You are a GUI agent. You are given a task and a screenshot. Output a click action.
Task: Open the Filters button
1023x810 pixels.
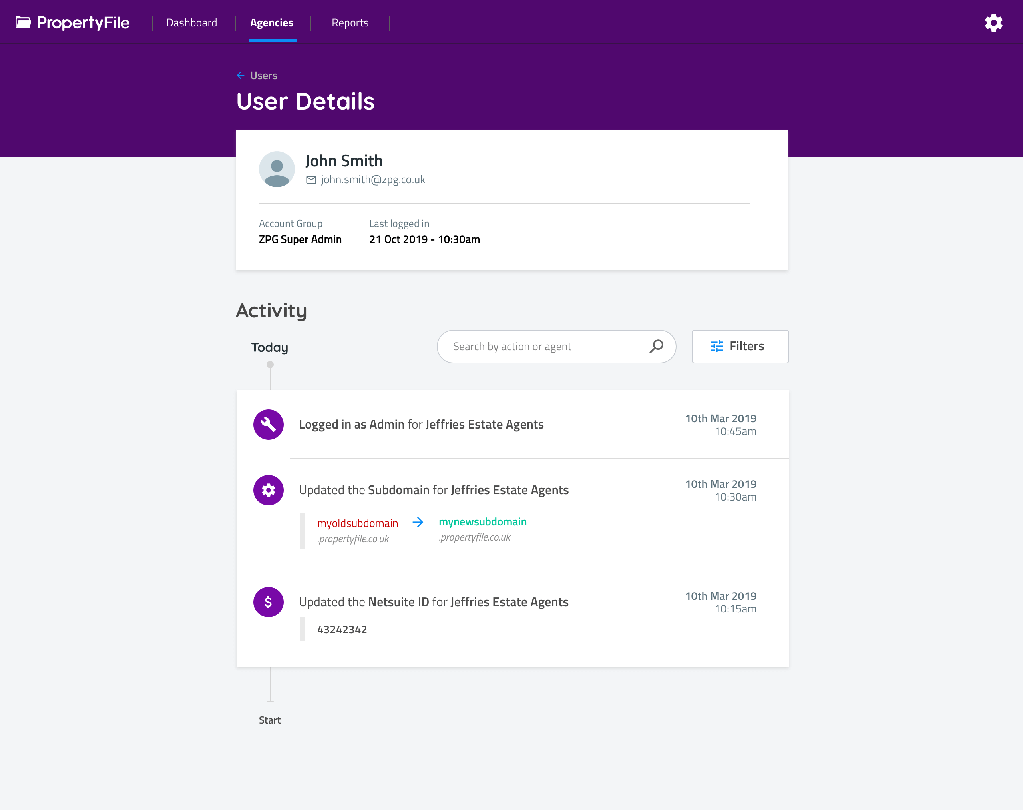pyautogui.click(x=740, y=347)
